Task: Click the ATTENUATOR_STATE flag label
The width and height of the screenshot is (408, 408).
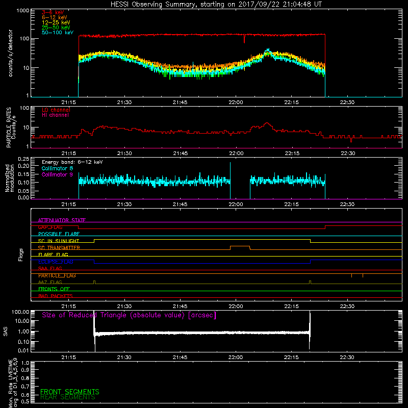Action: (x=62, y=220)
